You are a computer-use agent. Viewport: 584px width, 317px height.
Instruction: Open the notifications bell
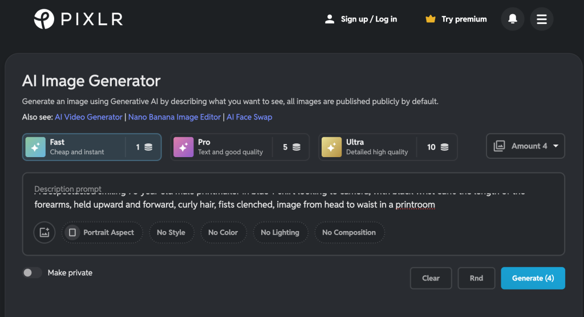click(x=512, y=19)
